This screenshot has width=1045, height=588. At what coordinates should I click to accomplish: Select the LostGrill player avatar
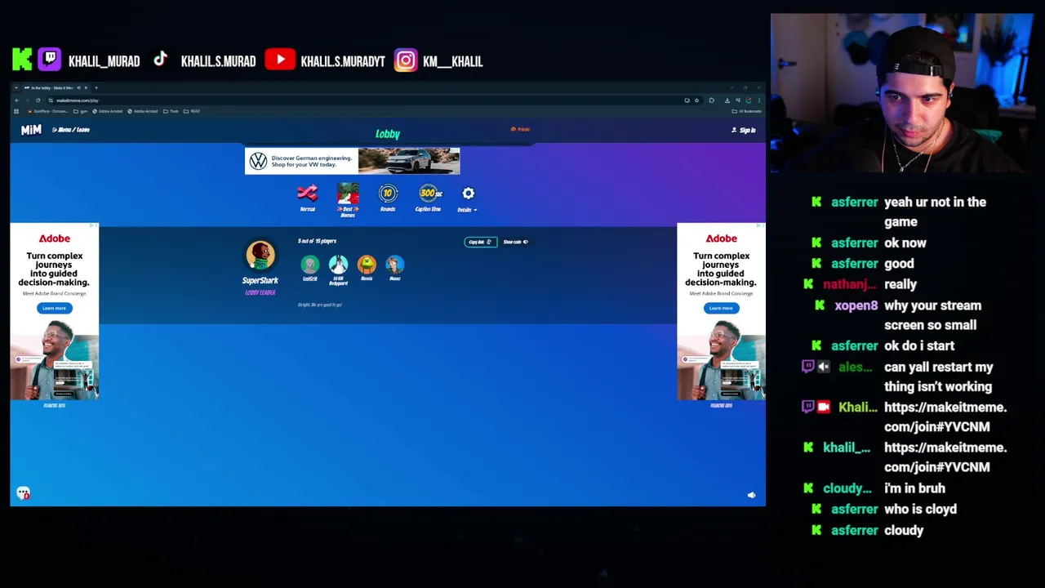click(309, 265)
